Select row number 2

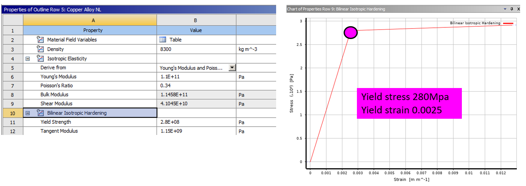[x=12, y=40]
